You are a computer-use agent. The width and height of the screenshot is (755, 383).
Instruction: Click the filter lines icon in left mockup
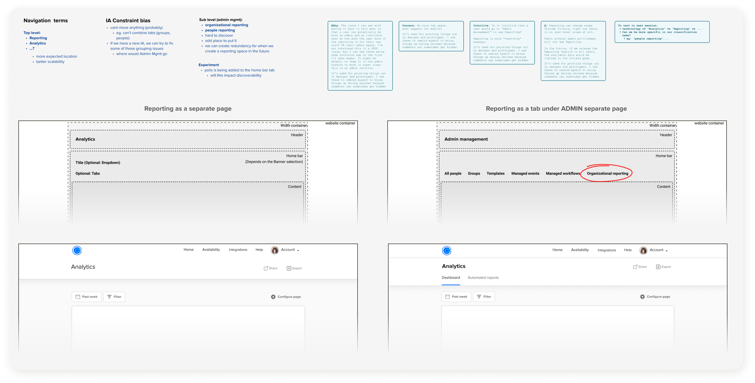click(x=109, y=297)
